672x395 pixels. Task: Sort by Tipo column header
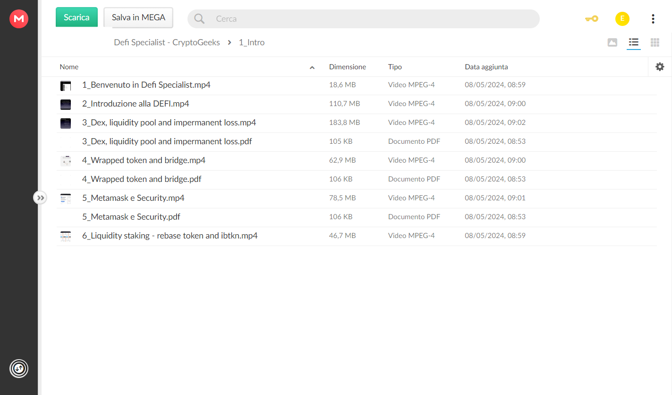click(x=395, y=67)
